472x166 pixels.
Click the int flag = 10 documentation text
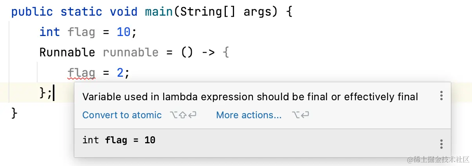point(119,140)
